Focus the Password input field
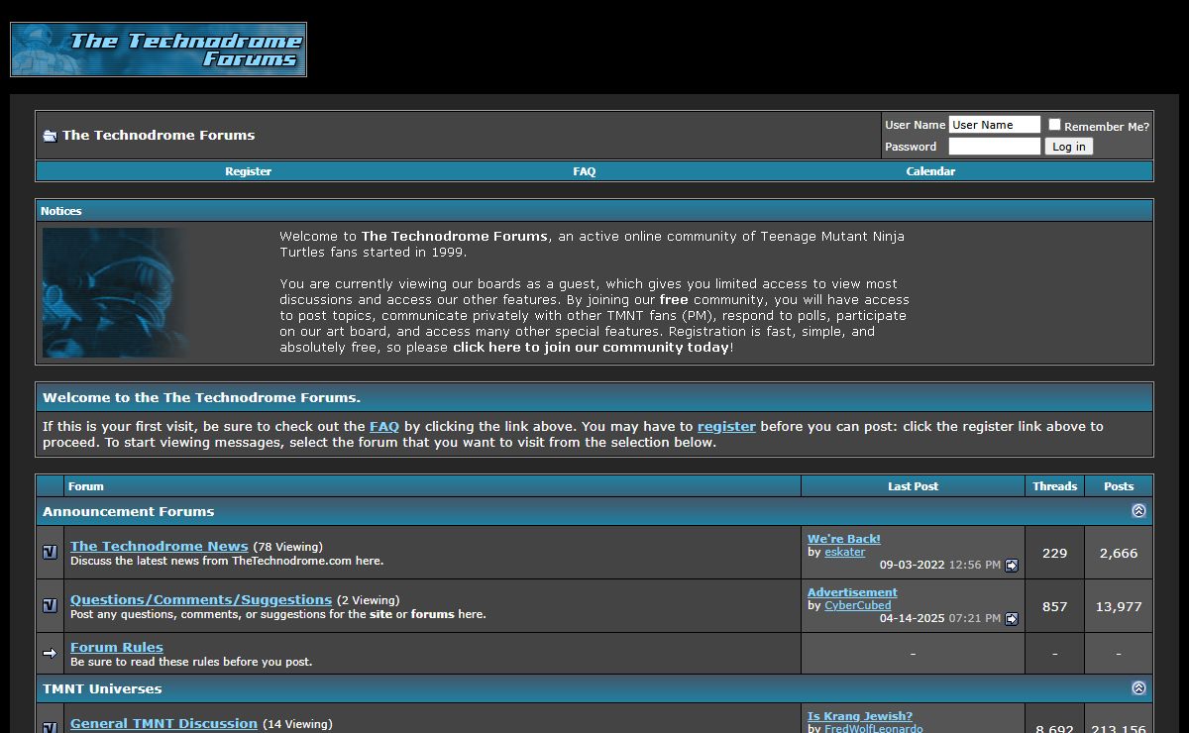1189x733 pixels. tap(994, 147)
